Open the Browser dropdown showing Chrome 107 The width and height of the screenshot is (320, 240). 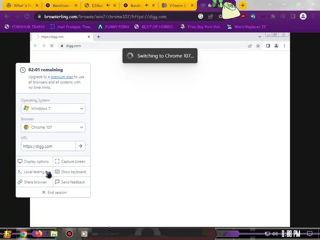click(53, 127)
